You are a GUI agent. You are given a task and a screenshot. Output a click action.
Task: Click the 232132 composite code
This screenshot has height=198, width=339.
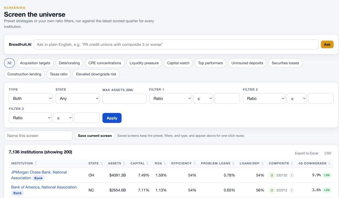pyautogui.click(x=282, y=175)
